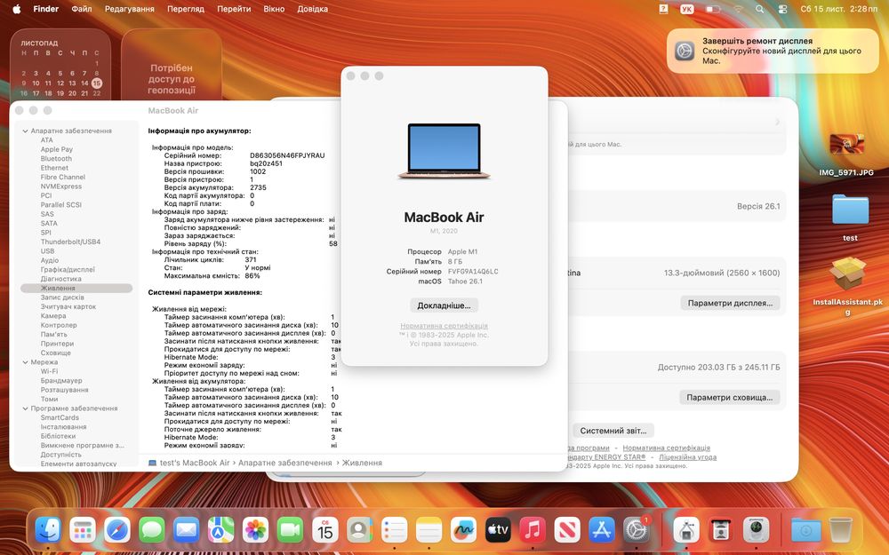The image size is (889, 555).
Task: Open the Перейти menu
Action: pos(234,9)
